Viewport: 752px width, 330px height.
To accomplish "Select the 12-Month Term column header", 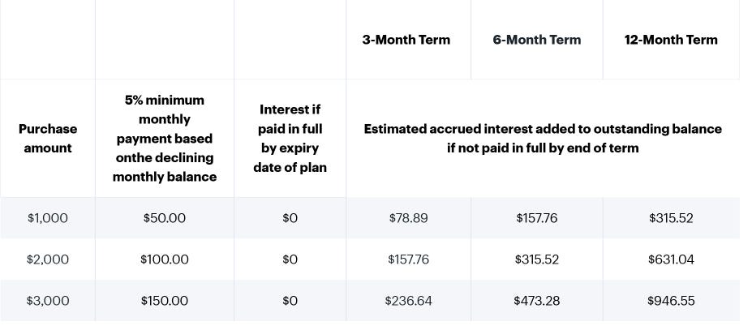I will coord(671,40).
